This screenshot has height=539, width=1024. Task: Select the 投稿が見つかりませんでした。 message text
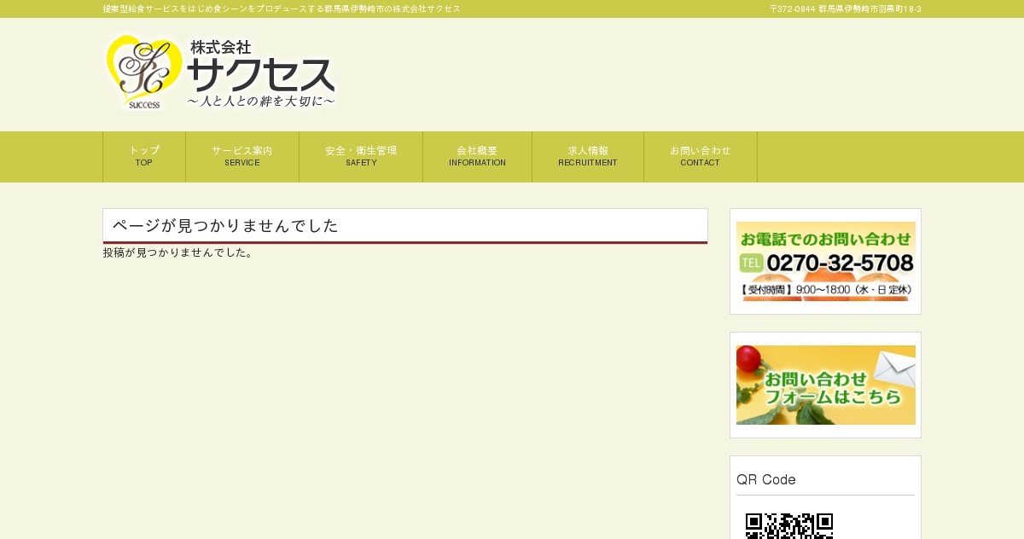(178, 252)
